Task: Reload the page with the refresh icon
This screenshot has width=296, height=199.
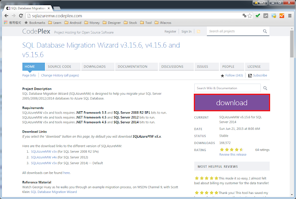Action: [x=21, y=16]
